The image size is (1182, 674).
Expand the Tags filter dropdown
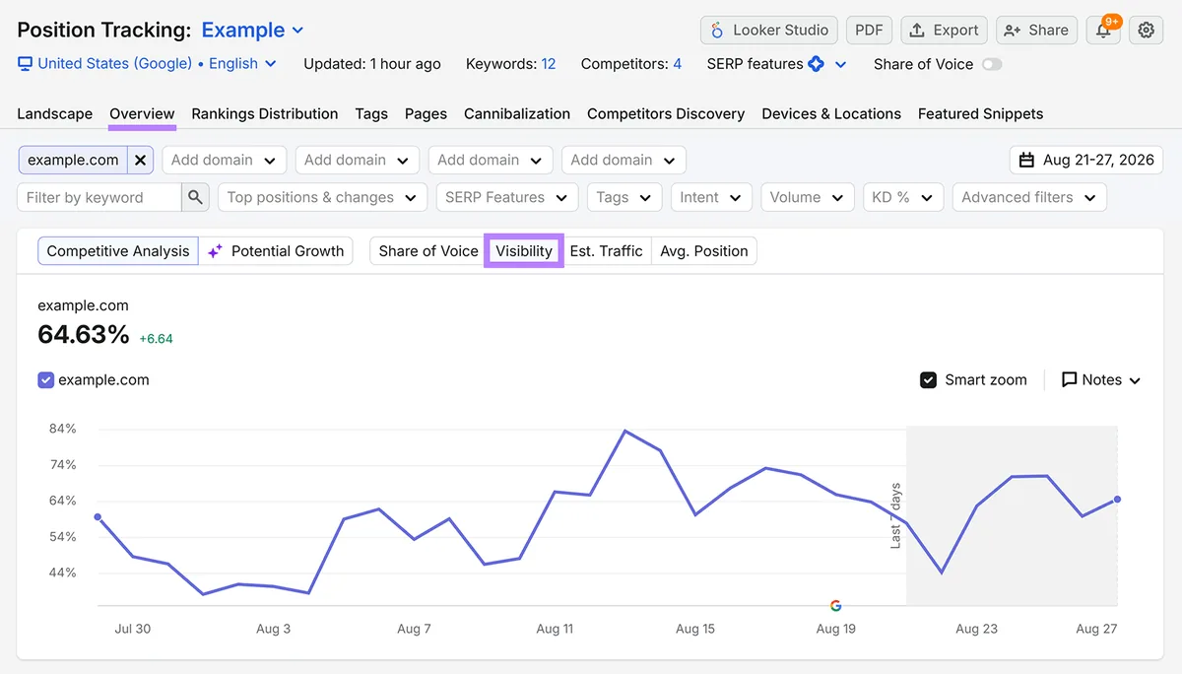(x=624, y=197)
